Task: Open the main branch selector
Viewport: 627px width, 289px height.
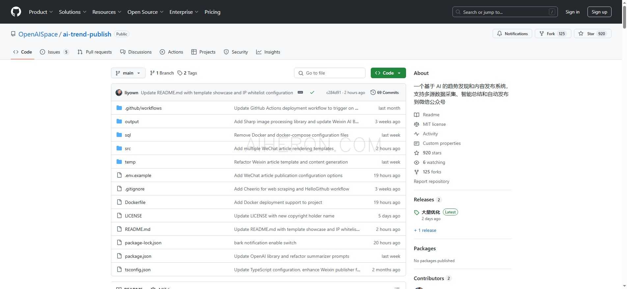Action: (x=128, y=73)
